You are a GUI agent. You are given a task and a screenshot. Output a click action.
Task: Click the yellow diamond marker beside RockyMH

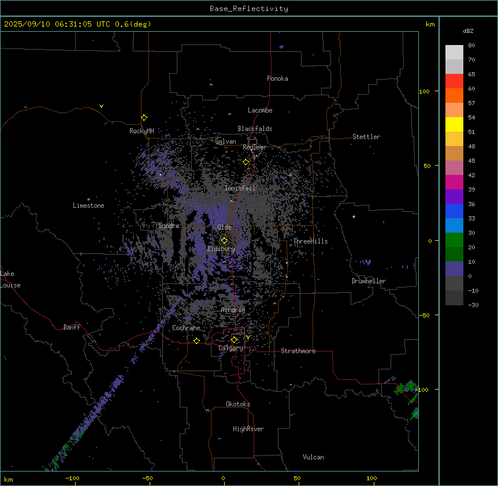144,117
